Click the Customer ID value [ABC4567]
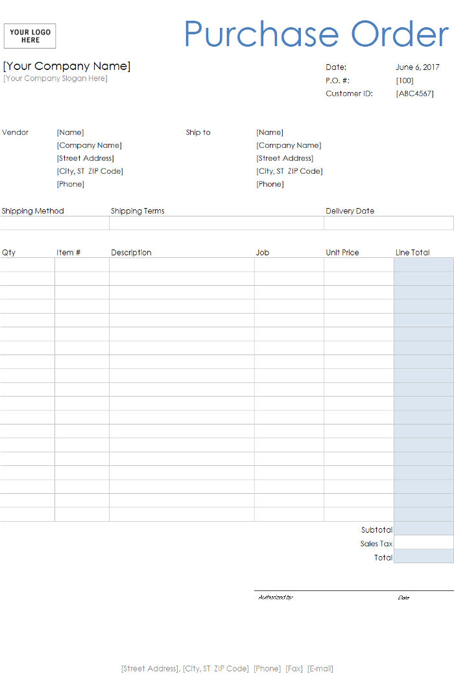 tap(415, 93)
